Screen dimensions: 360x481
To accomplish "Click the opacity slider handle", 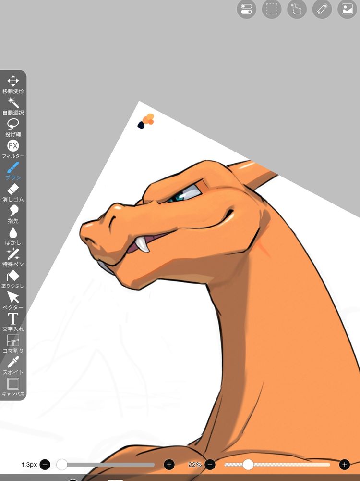I will 248,465.
